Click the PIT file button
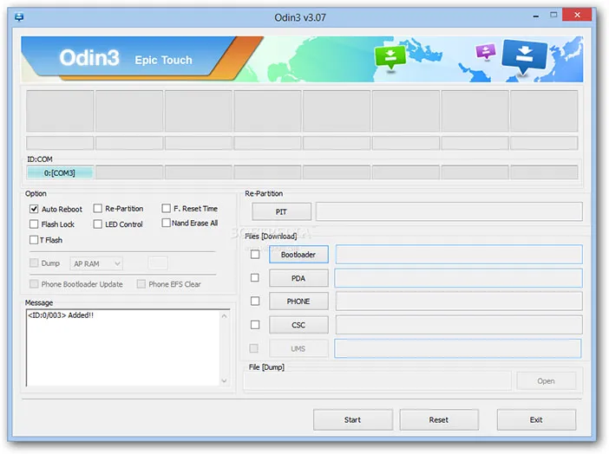Screen dimensions: 609x454 click(281, 212)
